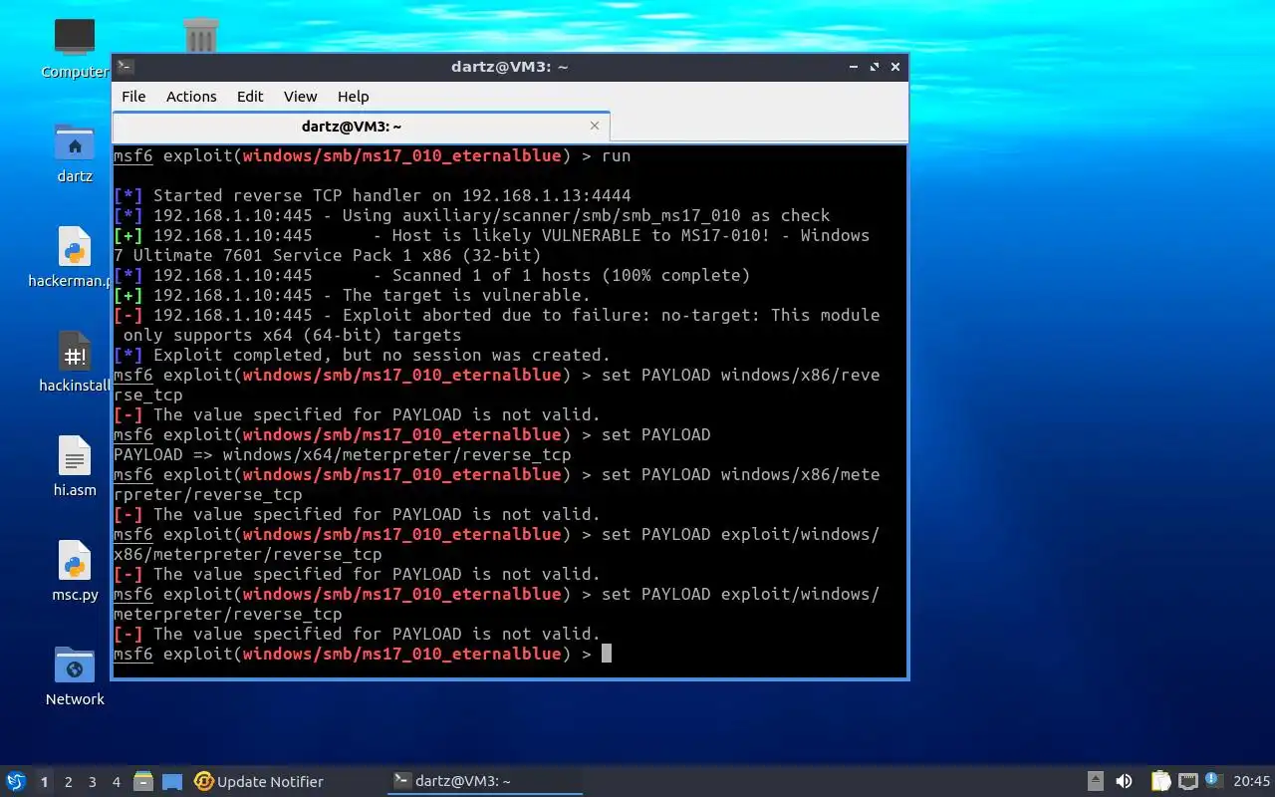Switch to workspace 2
1275x797 pixels.
tap(69, 782)
